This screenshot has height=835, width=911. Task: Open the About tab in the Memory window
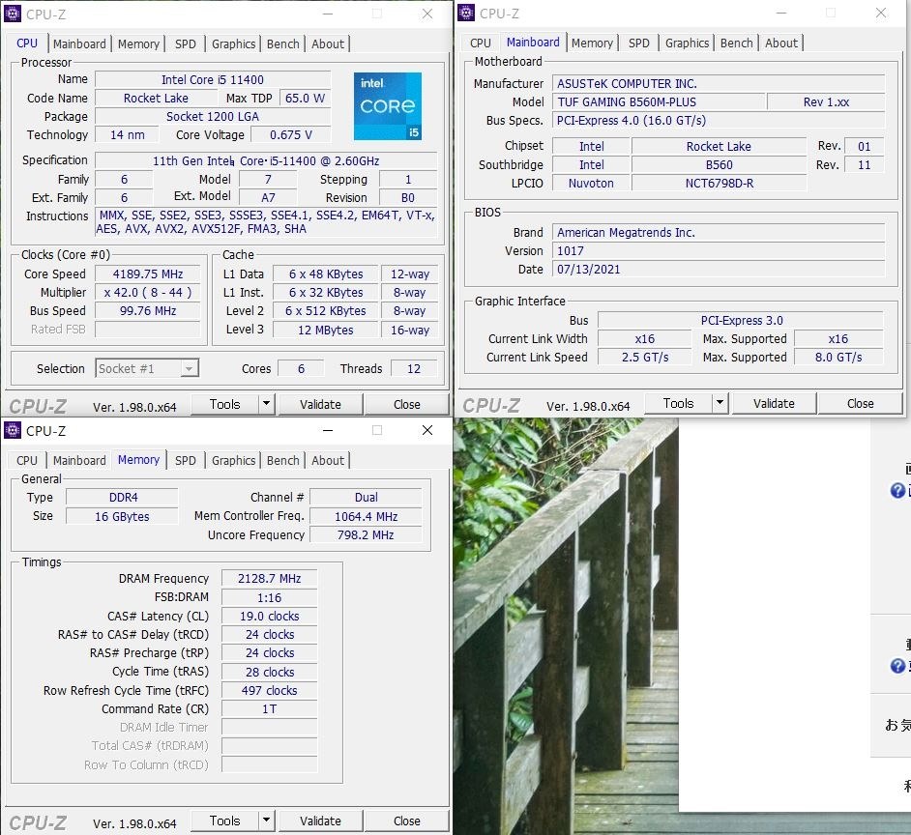point(328,460)
